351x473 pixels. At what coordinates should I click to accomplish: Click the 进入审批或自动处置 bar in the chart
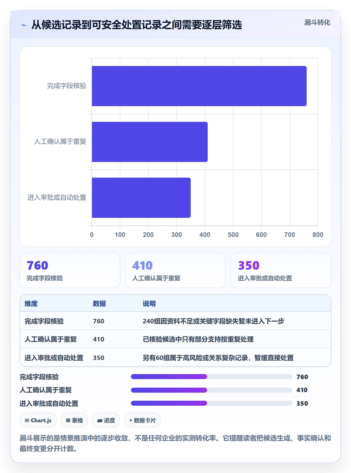pyautogui.click(x=141, y=198)
